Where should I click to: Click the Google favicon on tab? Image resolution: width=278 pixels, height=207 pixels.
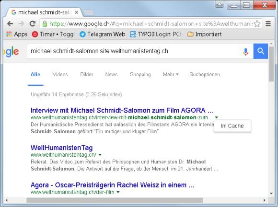13,12
